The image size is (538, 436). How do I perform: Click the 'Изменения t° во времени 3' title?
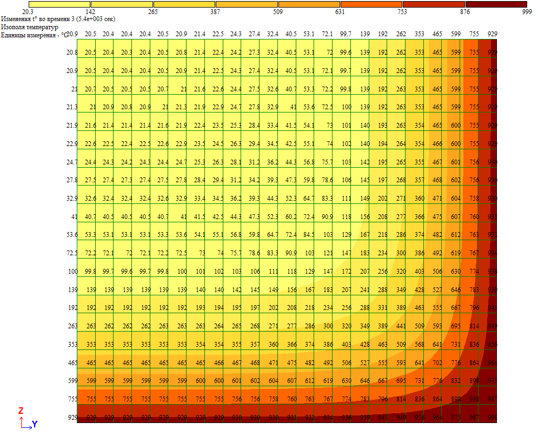pyautogui.click(x=57, y=19)
